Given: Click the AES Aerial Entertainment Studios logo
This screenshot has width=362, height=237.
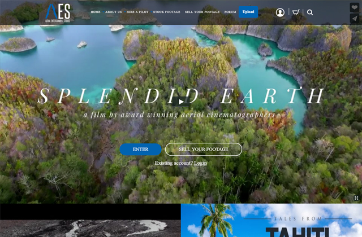Looking at the screenshot, I should pyautogui.click(x=58, y=13).
